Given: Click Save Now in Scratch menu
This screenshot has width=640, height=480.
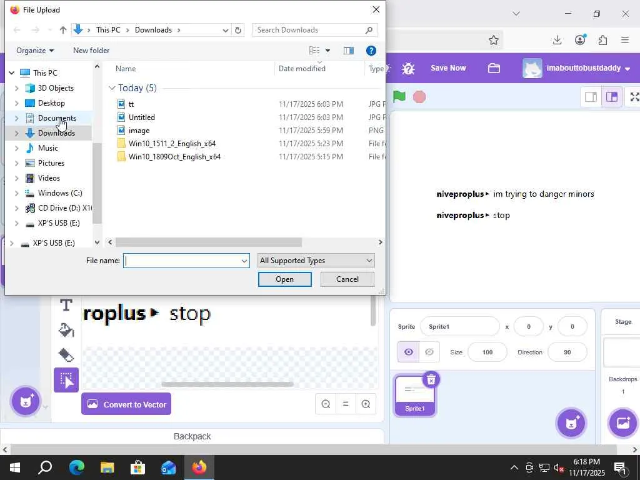Looking at the screenshot, I should tap(448, 68).
